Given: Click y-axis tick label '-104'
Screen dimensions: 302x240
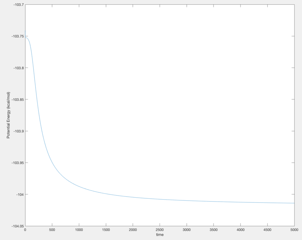Looking at the screenshot, I should pos(20,194).
